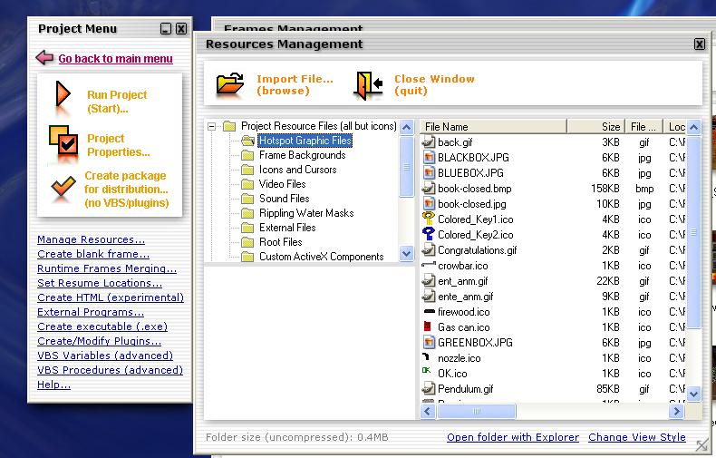Open the Sound Files folder

coord(284,199)
